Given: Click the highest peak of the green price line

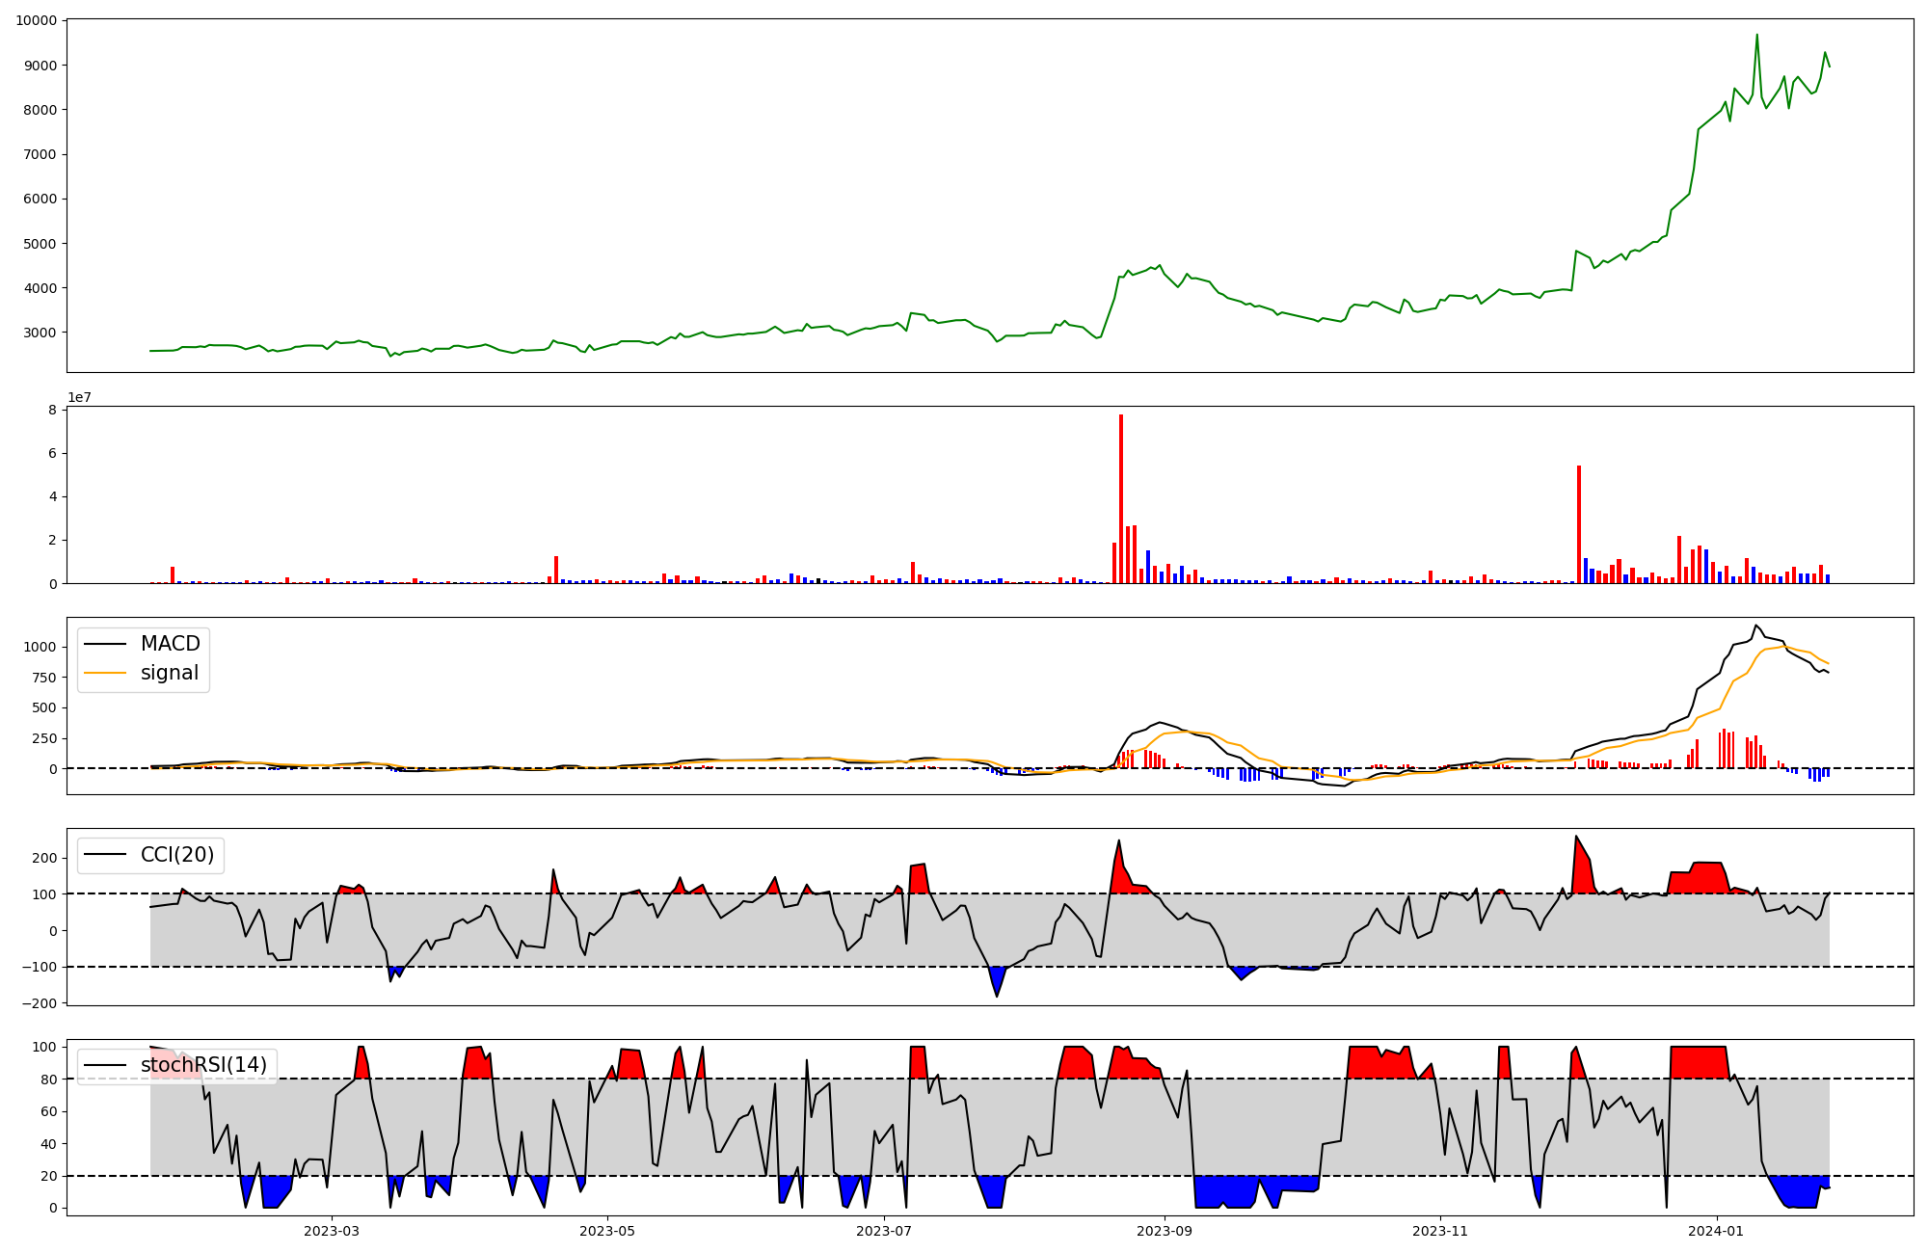Looking at the screenshot, I should click(x=1756, y=36).
